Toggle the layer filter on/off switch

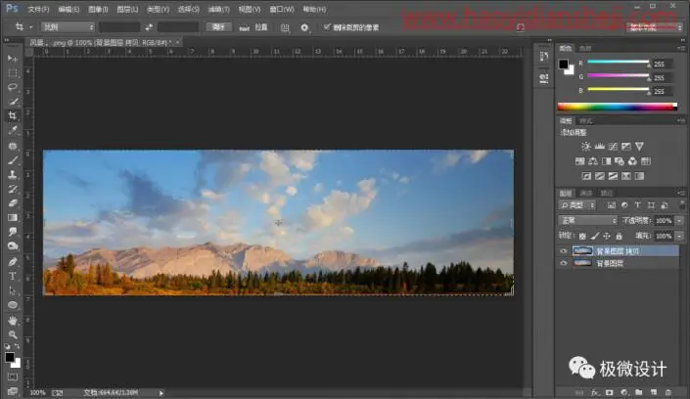click(681, 205)
